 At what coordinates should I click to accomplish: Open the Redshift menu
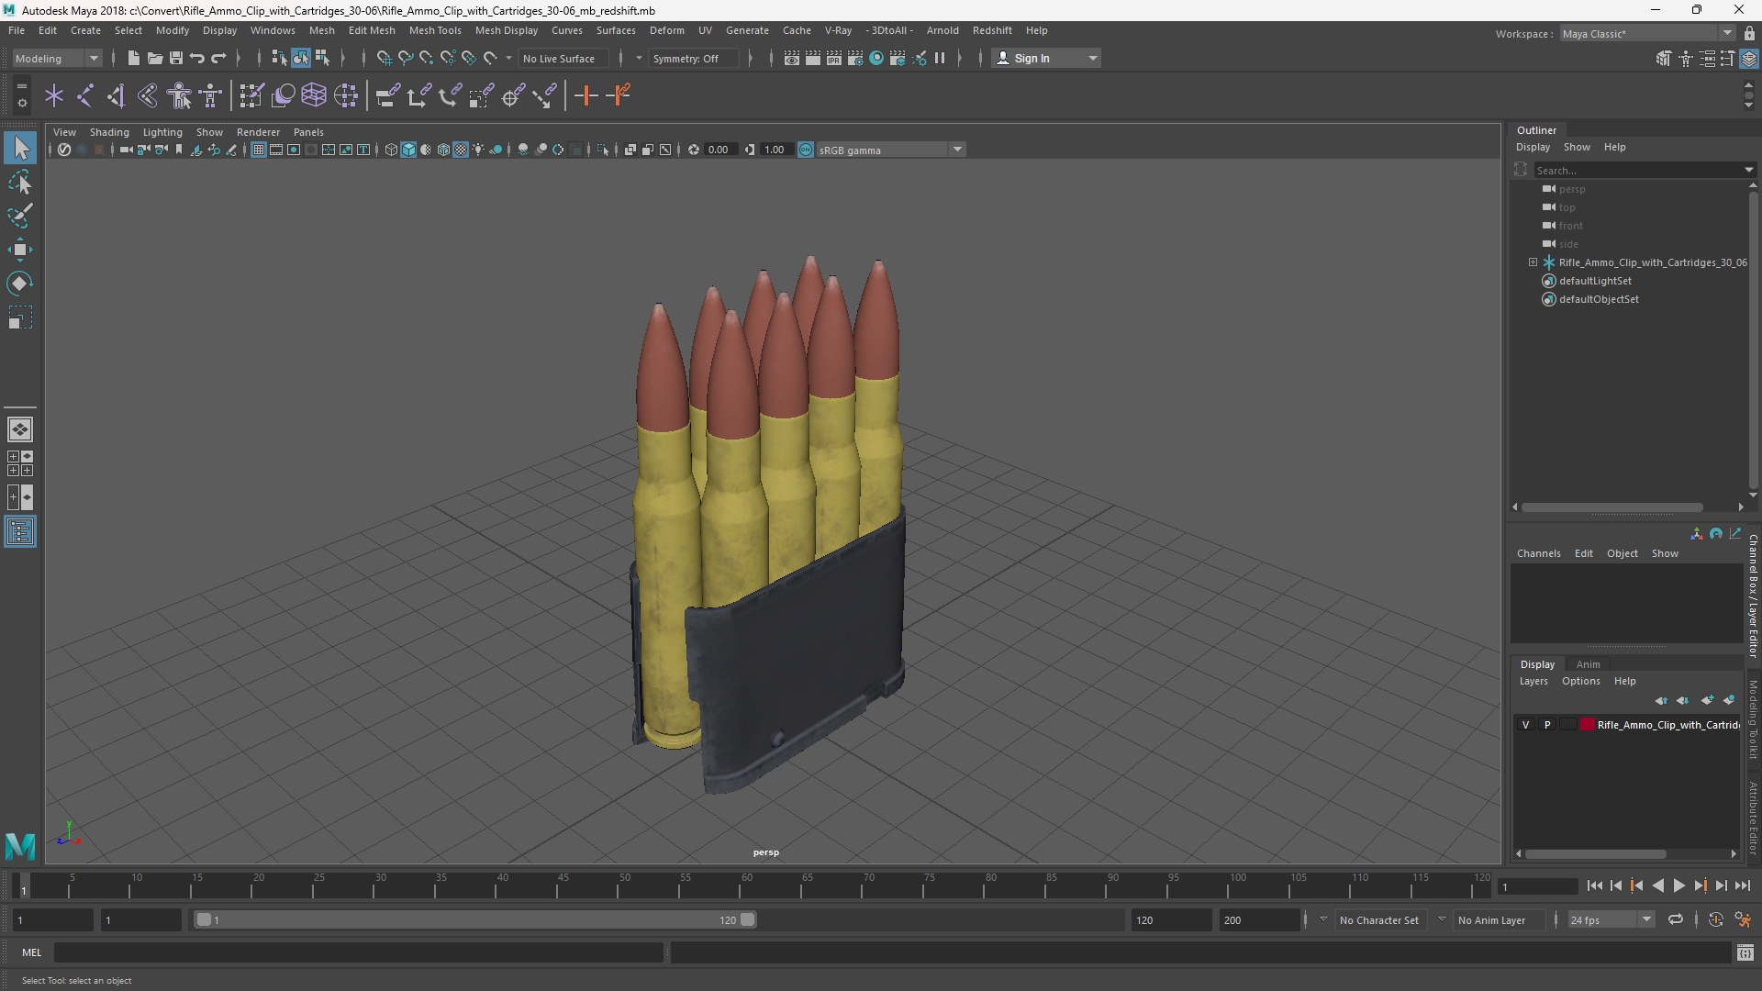pos(992,30)
